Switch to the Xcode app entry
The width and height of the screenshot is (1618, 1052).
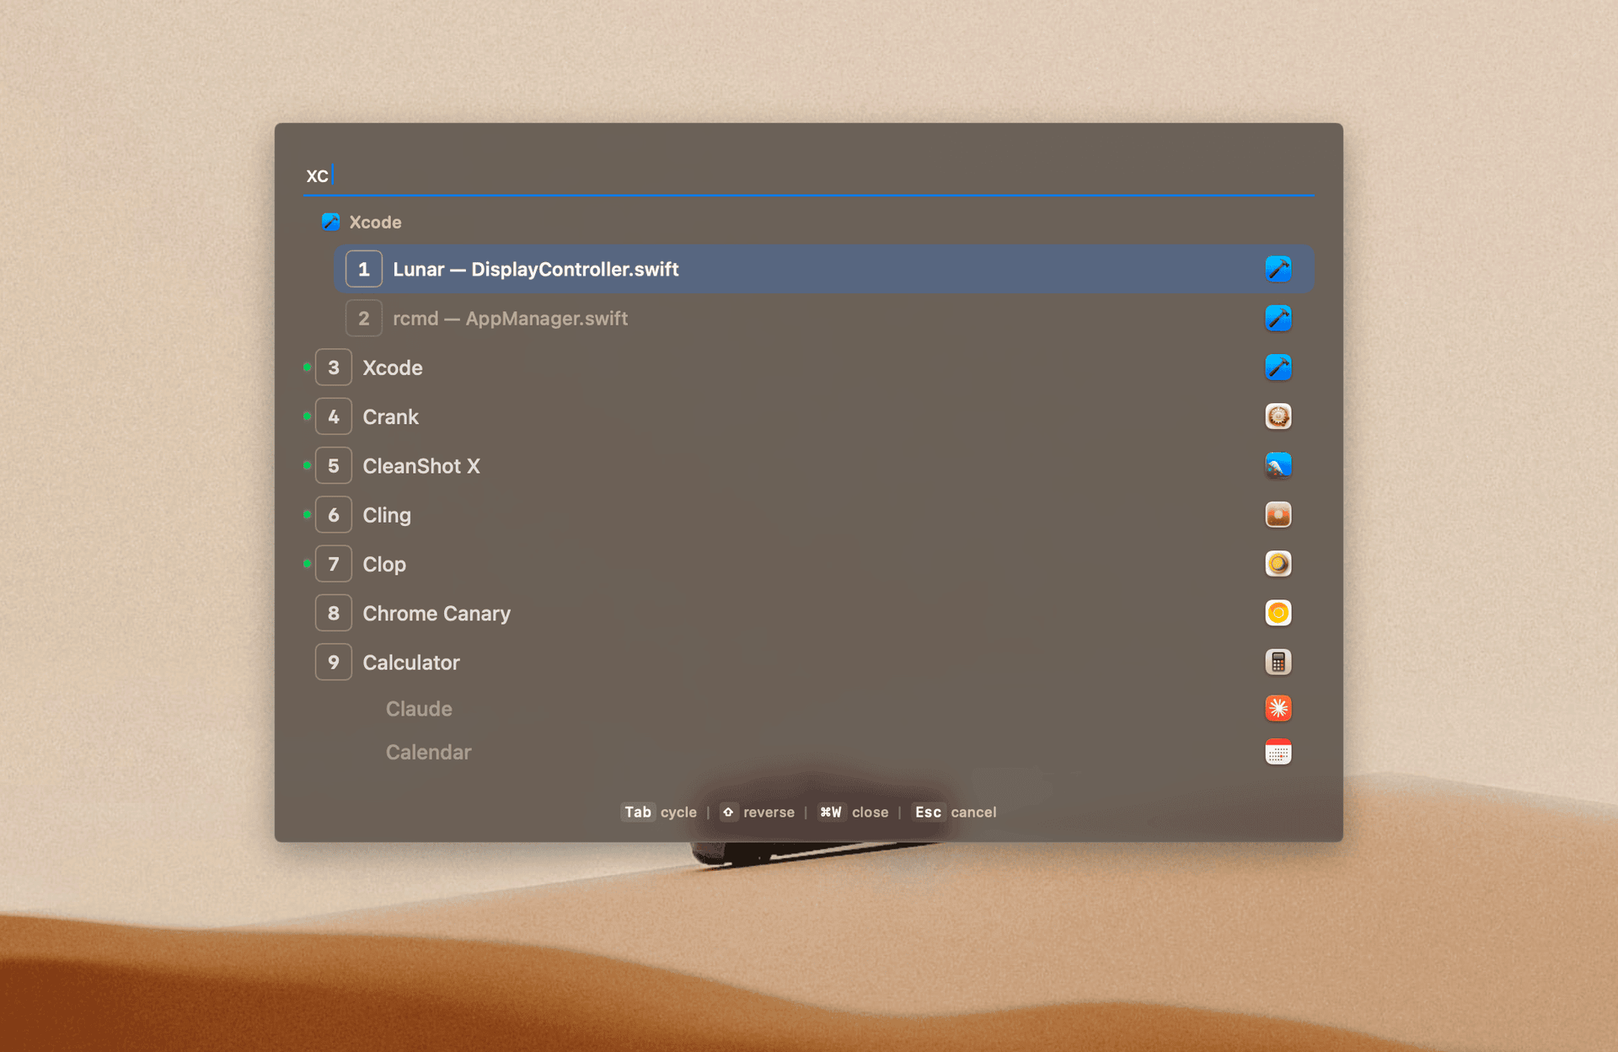808,368
